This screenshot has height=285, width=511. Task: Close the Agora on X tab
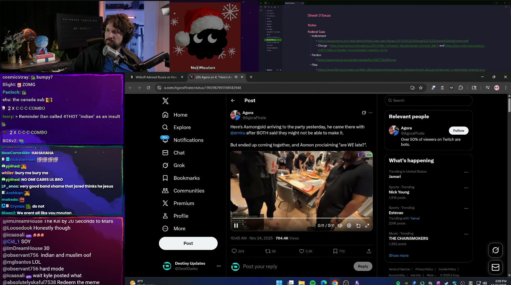tap(242, 77)
